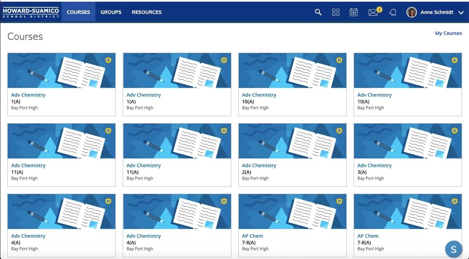Open the messages envelope icon
This screenshot has height=259, width=469.
pos(373,12)
